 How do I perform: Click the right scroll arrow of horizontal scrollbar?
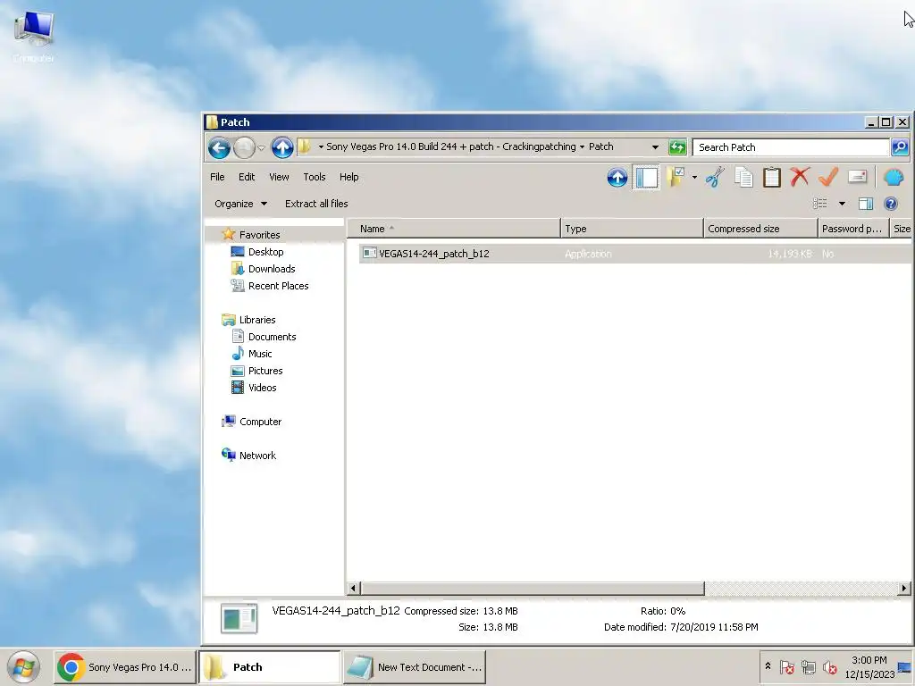pos(904,588)
